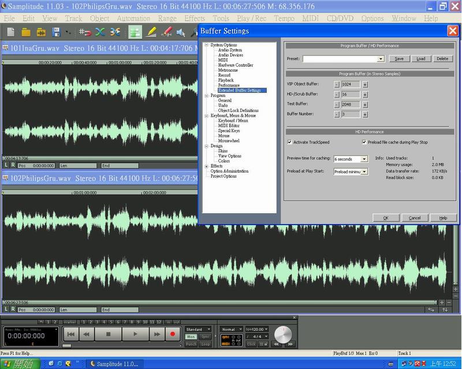Image resolution: width=462 pixels, height=369 pixels.
Task: Expand the Effects tree node
Action: point(207,166)
